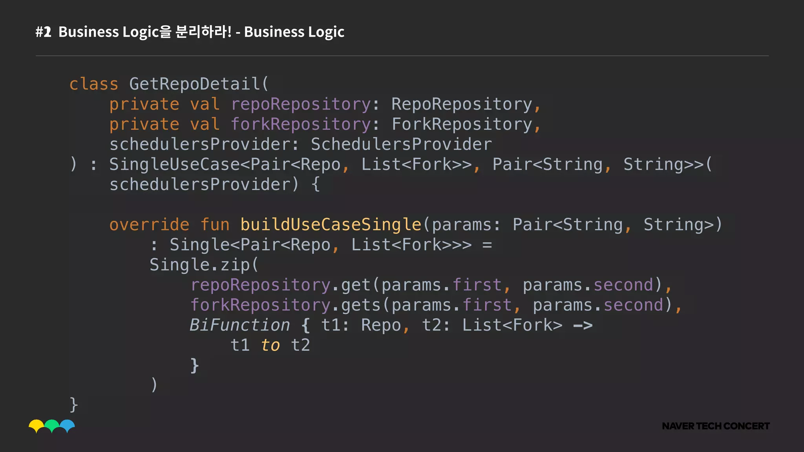Click 'forkRepository.gets(' in the zip call
Screen dimensions: 804x452
[x=291, y=305]
